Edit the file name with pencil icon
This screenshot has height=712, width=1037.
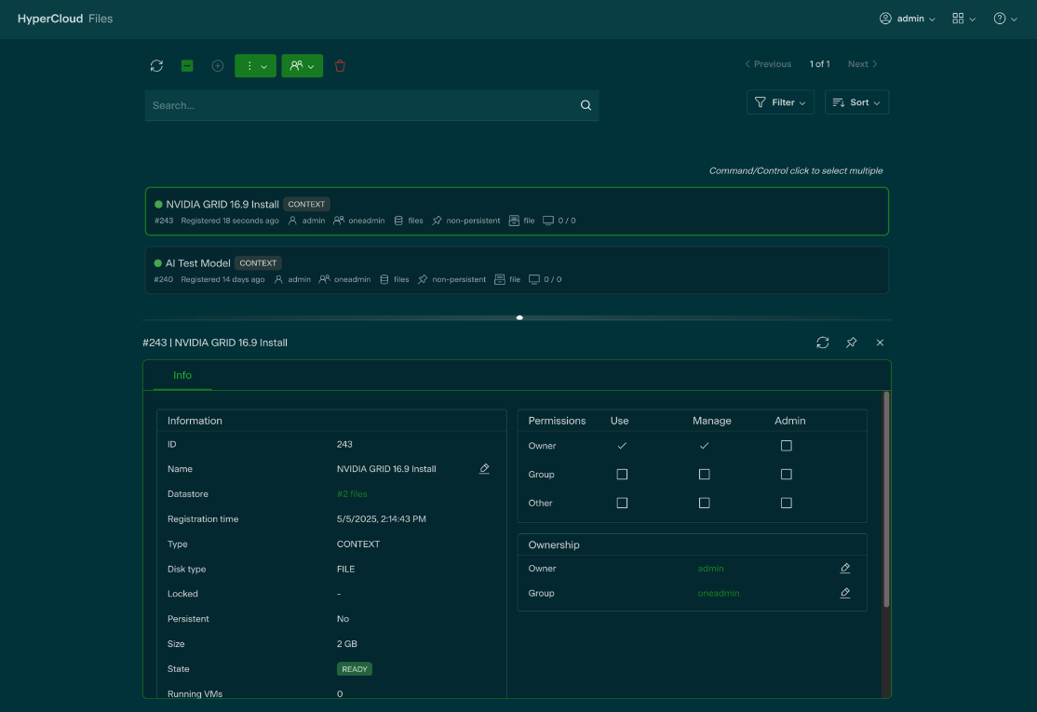point(484,469)
